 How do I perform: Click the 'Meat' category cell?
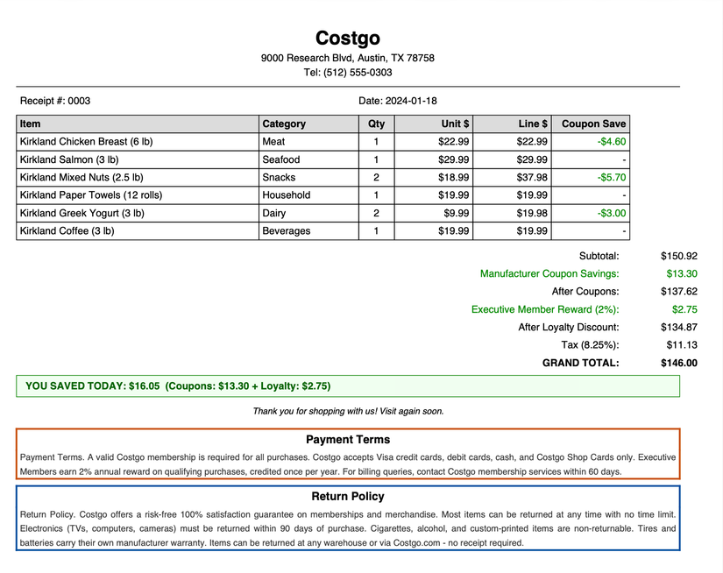pyautogui.click(x=308, y=142)
